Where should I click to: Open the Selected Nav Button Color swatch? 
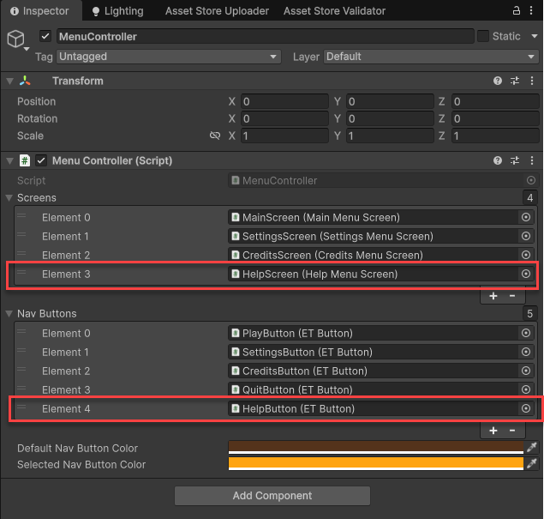click(x=375, y=464)
